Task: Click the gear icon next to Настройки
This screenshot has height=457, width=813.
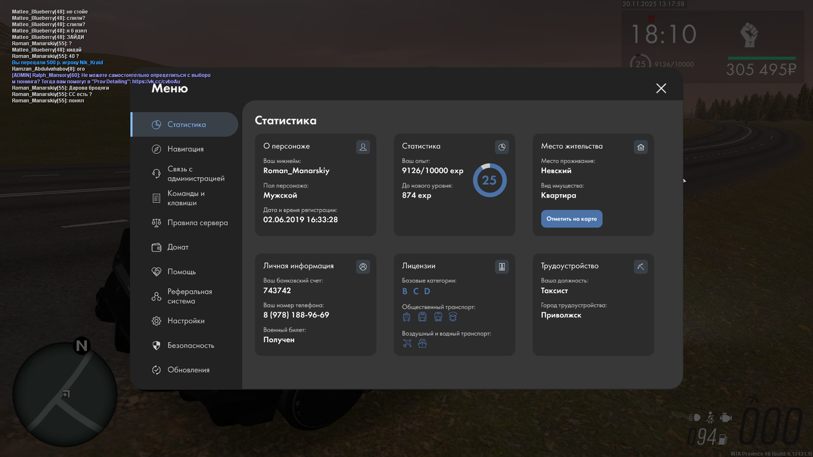Action: tap(156, 321)
